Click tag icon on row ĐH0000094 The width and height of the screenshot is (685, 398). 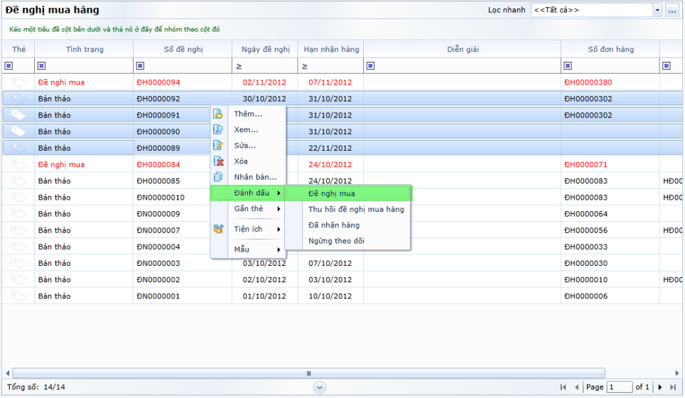(x=18, y=82)
